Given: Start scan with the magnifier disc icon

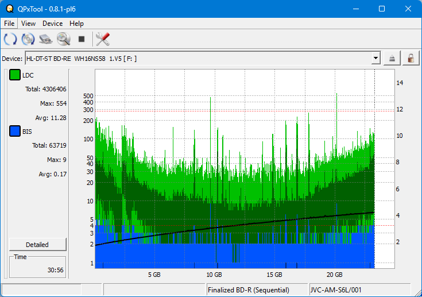Looking at the screenshot, I should click(x=63, y=39).
